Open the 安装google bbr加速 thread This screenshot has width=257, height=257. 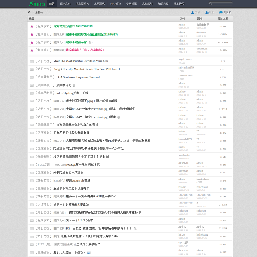pyautogui.click(x=78, y=181)
